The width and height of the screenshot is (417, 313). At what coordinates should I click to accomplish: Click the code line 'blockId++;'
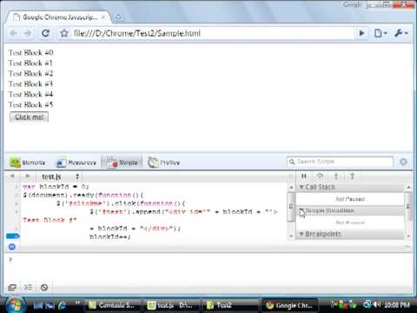coord(109,236)
